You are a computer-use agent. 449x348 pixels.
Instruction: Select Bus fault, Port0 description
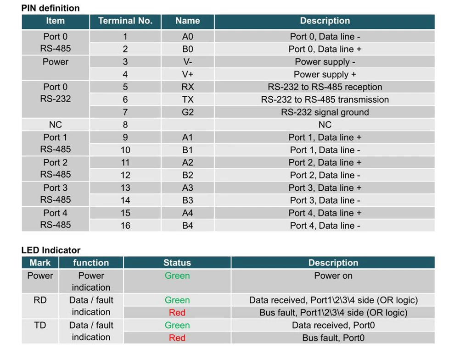[333, 338]
